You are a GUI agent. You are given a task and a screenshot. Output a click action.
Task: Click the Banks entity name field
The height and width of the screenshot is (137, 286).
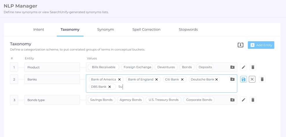click(x=52, y=79)
